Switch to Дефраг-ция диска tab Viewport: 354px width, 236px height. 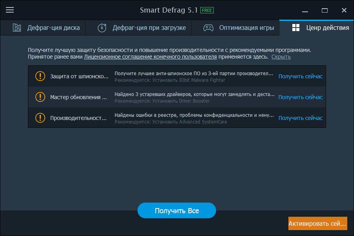(43, 28)
